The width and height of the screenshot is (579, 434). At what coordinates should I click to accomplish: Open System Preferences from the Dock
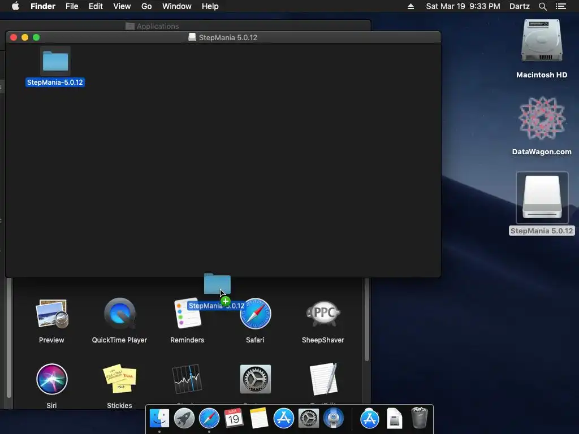click(308, 419)
